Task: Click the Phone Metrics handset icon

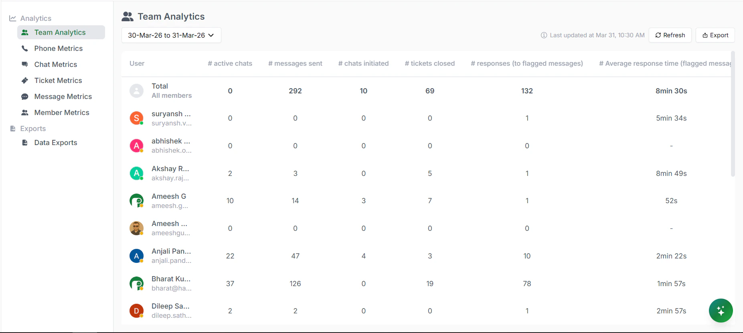Action: pyautogui.click(x=25, y=48)
